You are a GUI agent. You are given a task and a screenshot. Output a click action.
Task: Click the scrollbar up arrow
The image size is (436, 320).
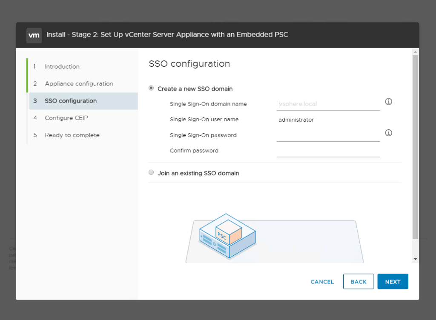[x=415, y=52]
